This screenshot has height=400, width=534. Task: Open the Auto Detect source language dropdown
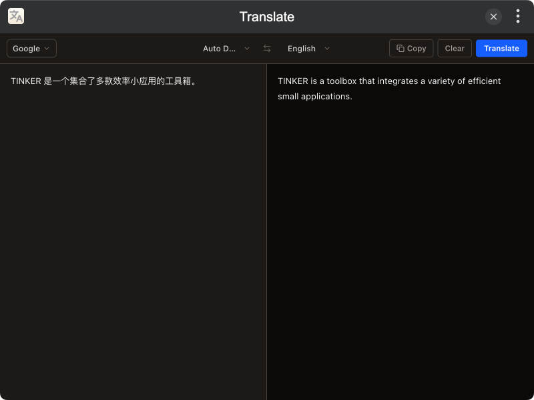(224, 48)
